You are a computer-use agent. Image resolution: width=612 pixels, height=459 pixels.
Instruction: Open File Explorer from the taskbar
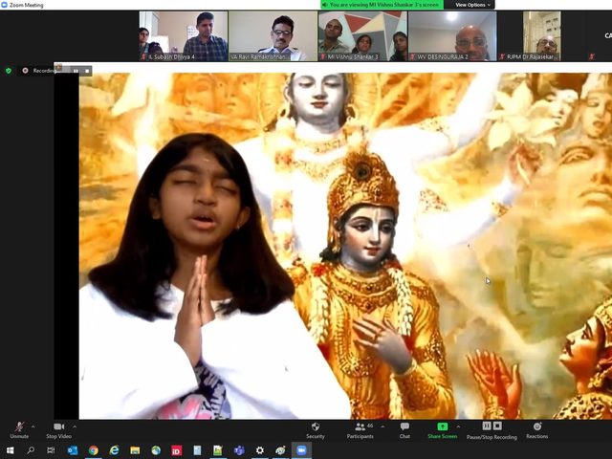point(135,450)
